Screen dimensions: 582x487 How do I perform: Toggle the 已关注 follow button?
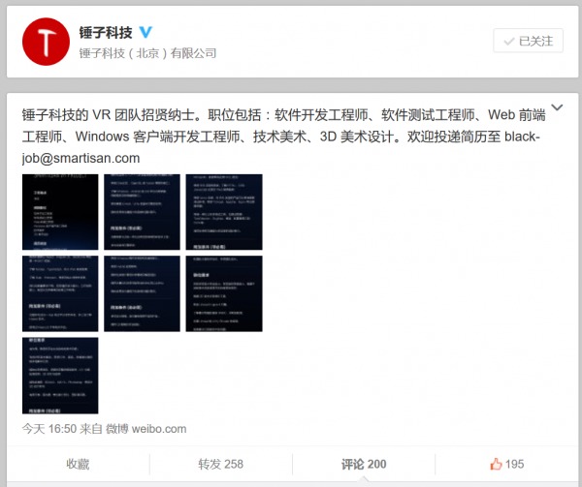pyautogui.click(x=528, y=41)
